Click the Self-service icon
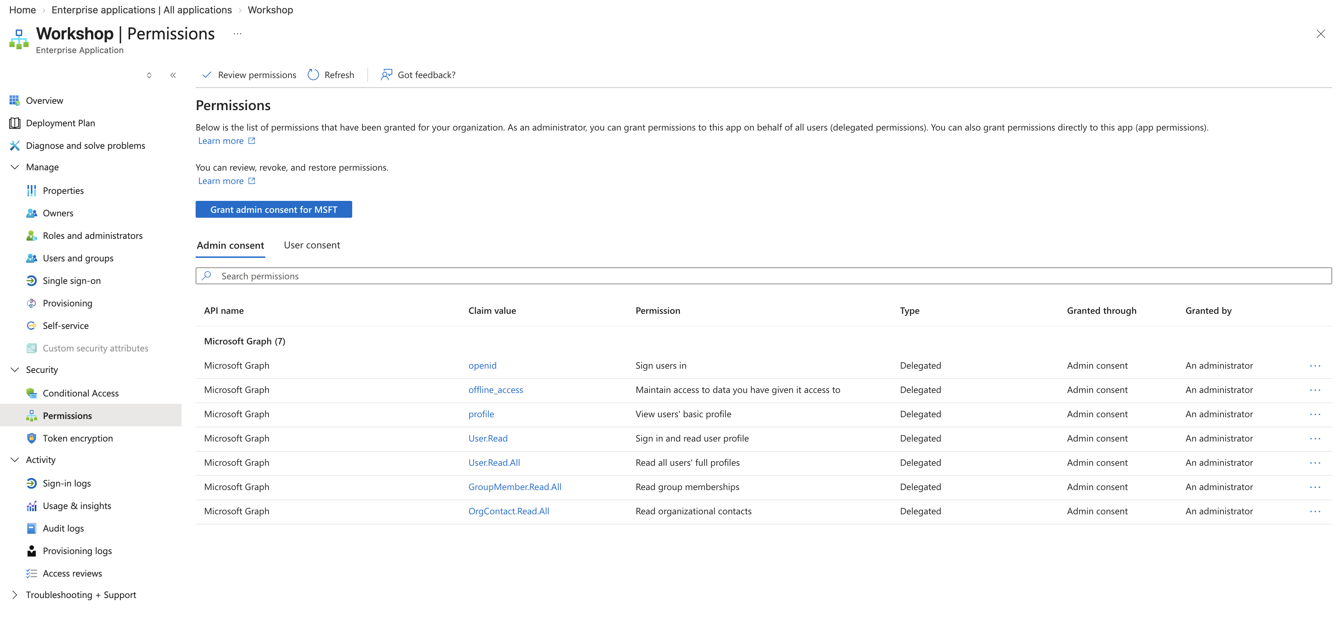Viewport: 1342px width, 629px height. point(32,325)
